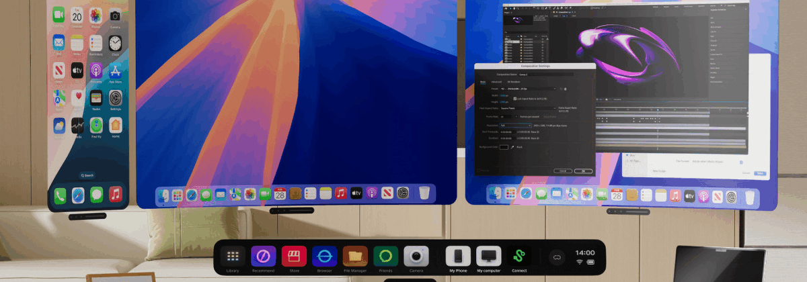Open Library in the bottom launcher bar
The width and height of the screenshot is (807, 282).
pyautogui.click(x=233, y=256)
